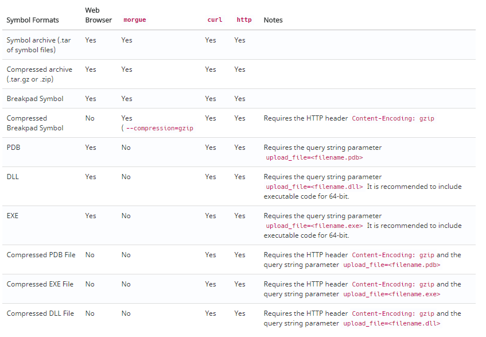Click the Compressed DLL File row label
This screenshot has width=486, height=337.
[x=40, y=313]
